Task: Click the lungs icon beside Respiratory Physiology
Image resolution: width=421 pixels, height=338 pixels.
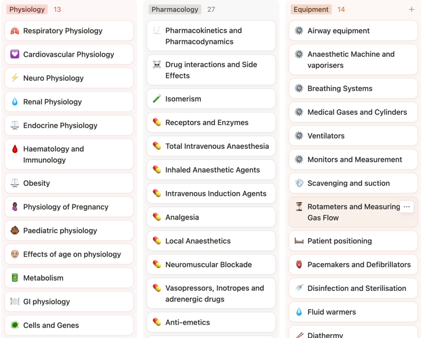Action: pos(15,31)
